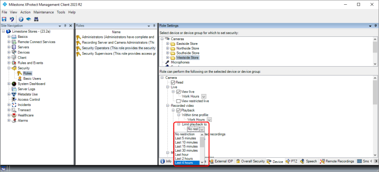Open the File menu
Image resolution: width=379 pixels, height=172 pixels.
coord(4,12)
